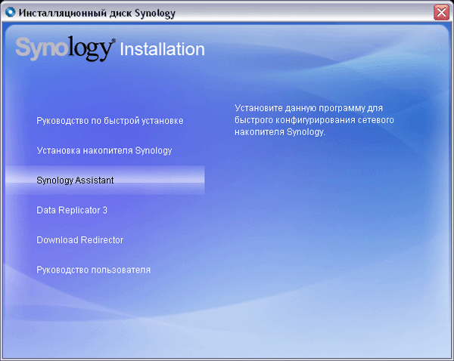Launch Data Replicator 3 installer
This screenshot has width=454, height=361.
coord(72,210)
